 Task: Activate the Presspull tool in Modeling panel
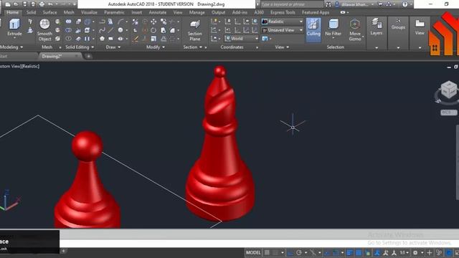(30, 30)
